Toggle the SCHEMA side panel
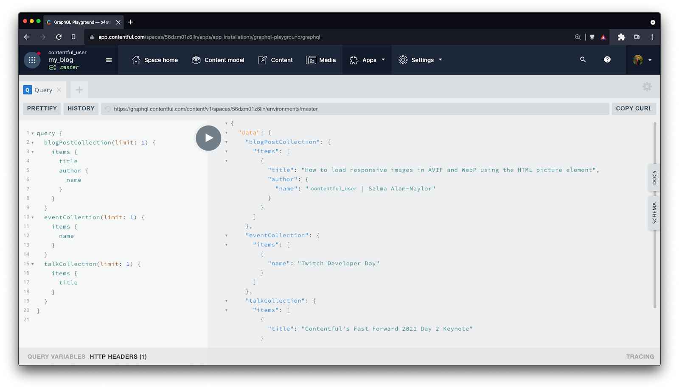This screenshot has height=390, width=679. [654, 213]
